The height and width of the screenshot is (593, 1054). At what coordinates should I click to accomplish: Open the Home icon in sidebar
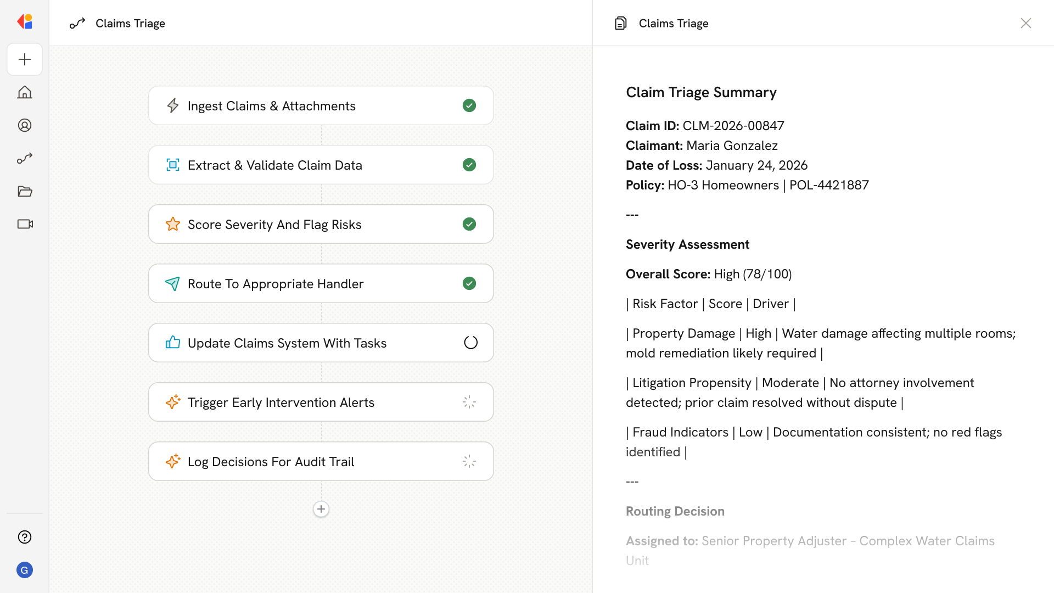[25, 92]
